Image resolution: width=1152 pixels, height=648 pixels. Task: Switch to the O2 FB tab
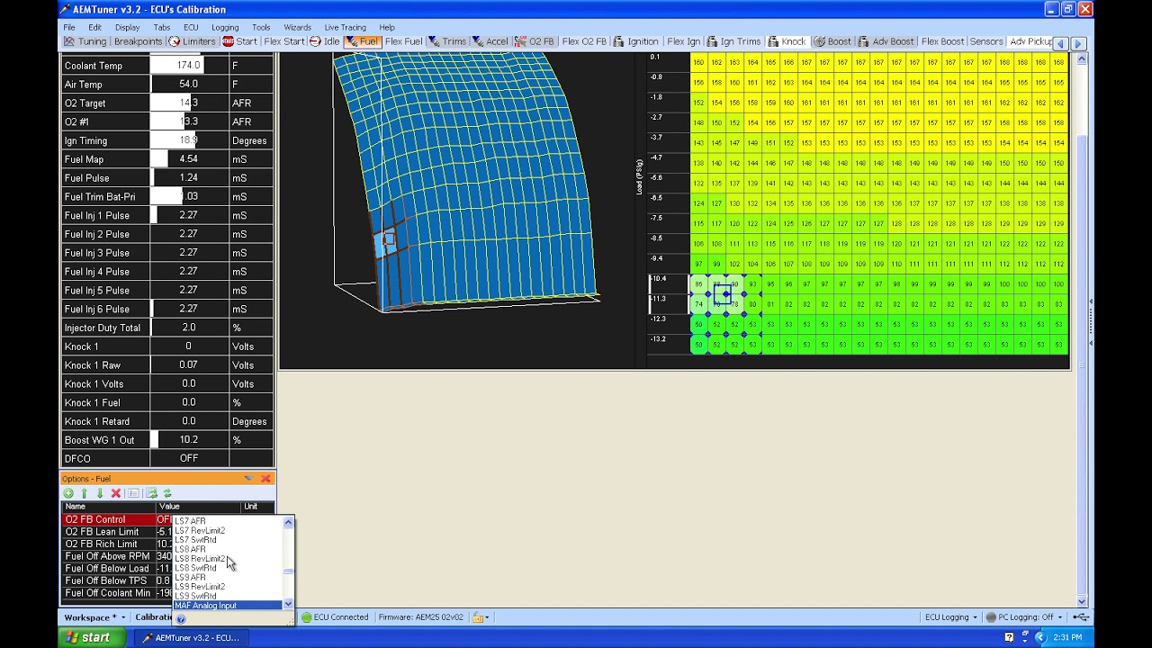(535, 41)
